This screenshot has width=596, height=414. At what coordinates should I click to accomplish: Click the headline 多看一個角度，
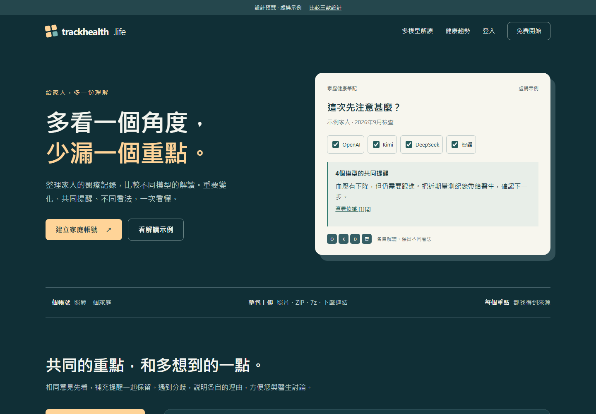coord(125,123)
